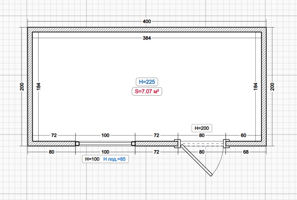Click the 184 inner dimension near the left wall
This screenshot has height=200, width=297.
38,86
